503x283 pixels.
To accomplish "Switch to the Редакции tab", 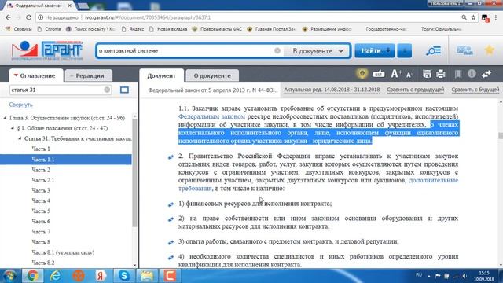I will (89, 75).
